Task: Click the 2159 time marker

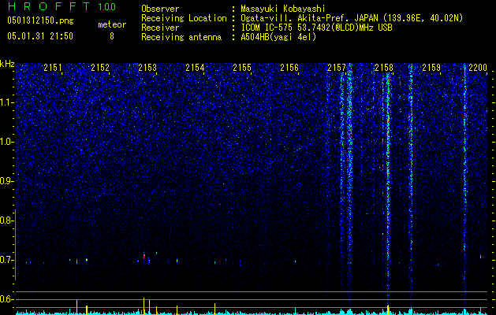Action: (x=431, y=67)
